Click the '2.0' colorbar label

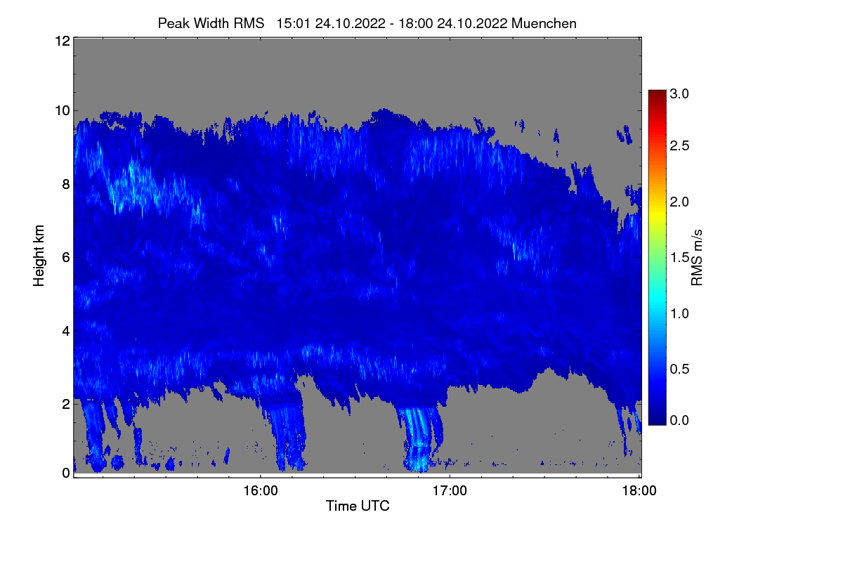(x=680, y=202)
